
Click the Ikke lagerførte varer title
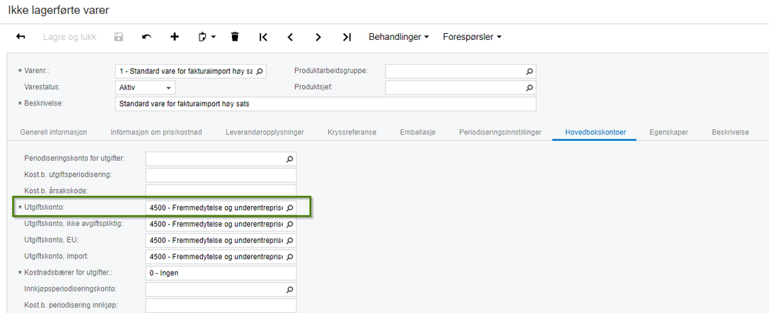[x=59, y=10]
